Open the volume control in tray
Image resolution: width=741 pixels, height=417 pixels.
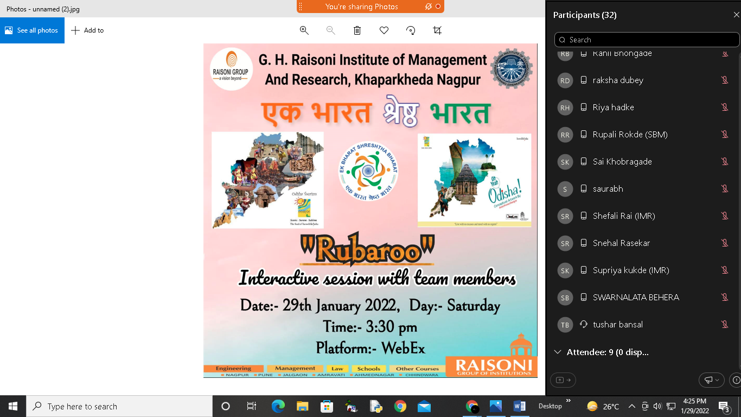pyautogui.click(x=657, y=406)
